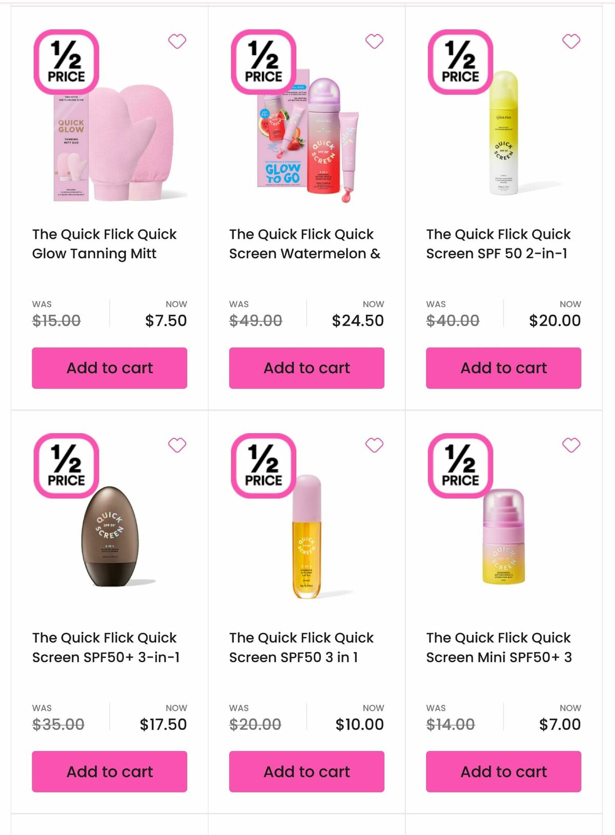Add the Watermelon Glow To Go set to cart
615x835 pixels.
307,368
